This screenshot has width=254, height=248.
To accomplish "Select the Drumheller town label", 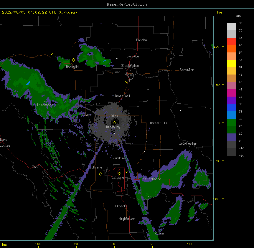I will tap(188, 143).
